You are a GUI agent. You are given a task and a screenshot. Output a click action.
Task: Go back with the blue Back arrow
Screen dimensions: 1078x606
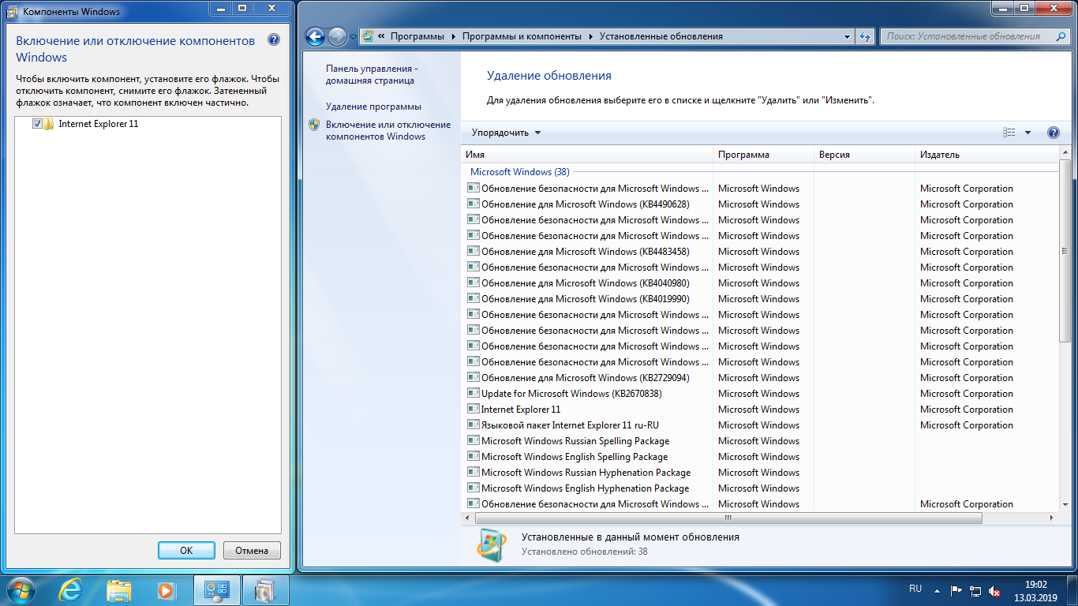[315, 36]
